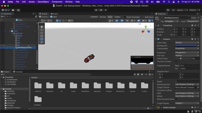Open Projection Perspective dropdown
The image size is (202, 113).
pos(187,52)
